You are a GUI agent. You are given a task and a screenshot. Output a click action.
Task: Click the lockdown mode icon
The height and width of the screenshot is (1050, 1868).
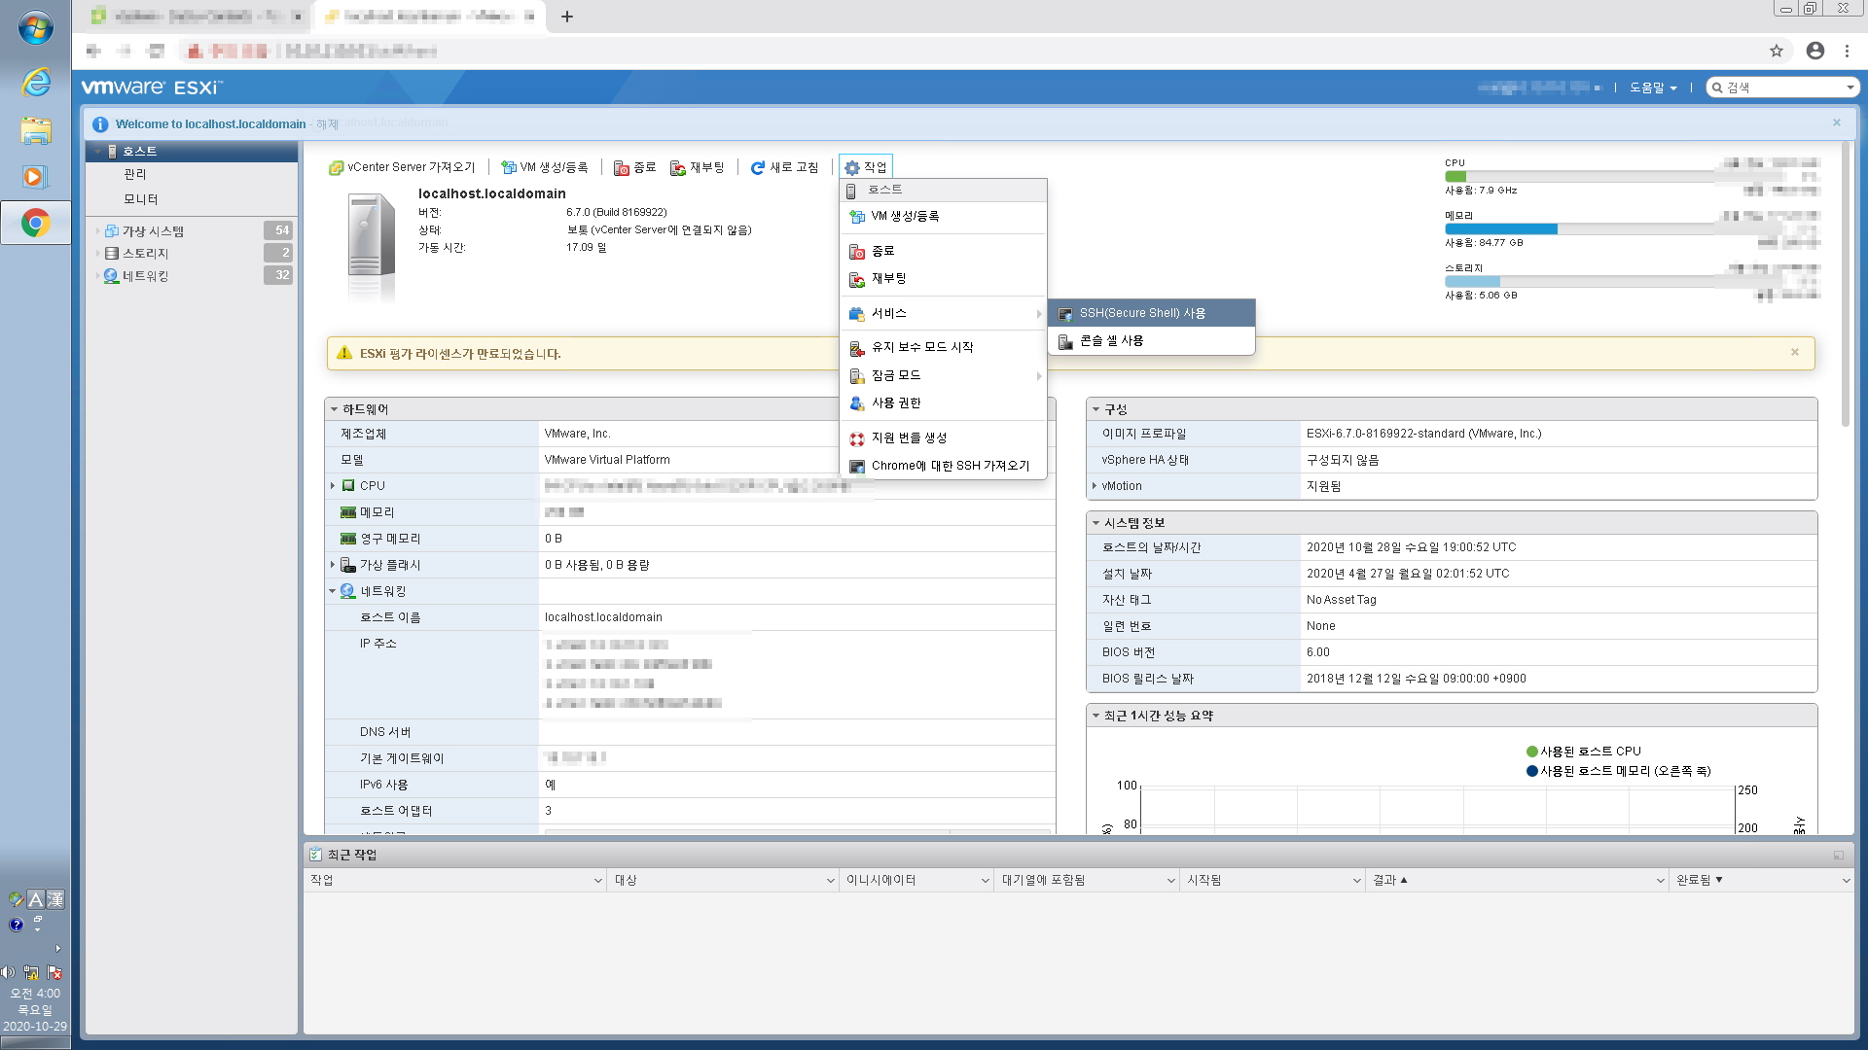tap(857, 376)
